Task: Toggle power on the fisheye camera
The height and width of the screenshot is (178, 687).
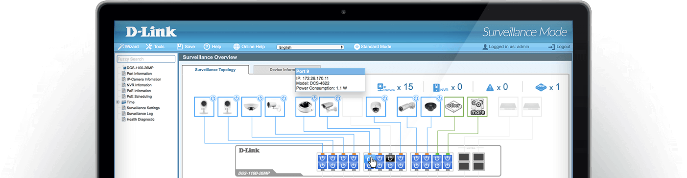Action: point(260,98)
